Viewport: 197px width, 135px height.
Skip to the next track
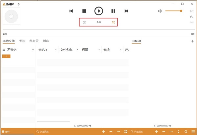[x=126, y=11]
